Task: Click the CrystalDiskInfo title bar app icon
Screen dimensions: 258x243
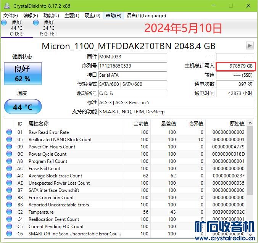Action: (x=7, y=6)
